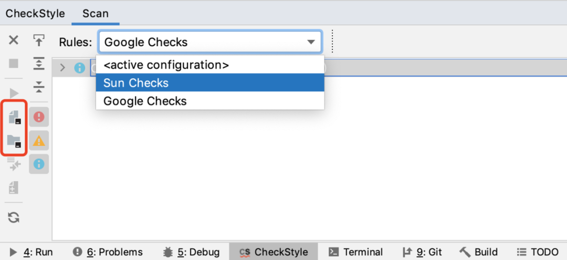Open the Terminal tool window
The height and width of the screenshot is (260, 567).
[355, 252]
